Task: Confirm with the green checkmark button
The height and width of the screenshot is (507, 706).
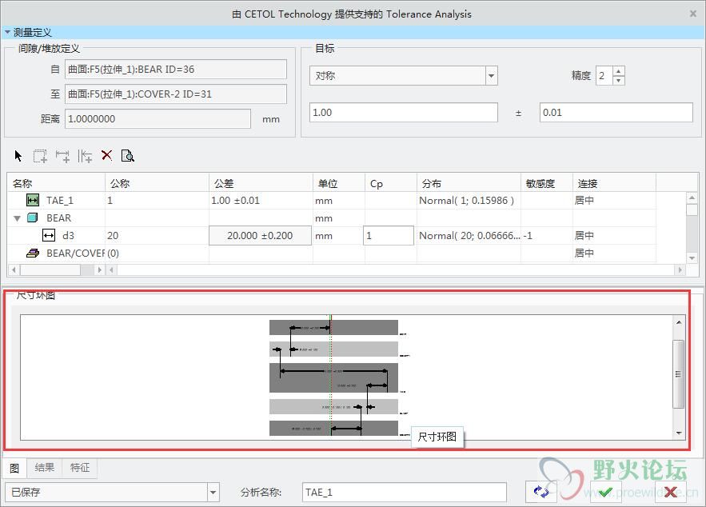Action: pyautogui.click(x=605, y=492)
